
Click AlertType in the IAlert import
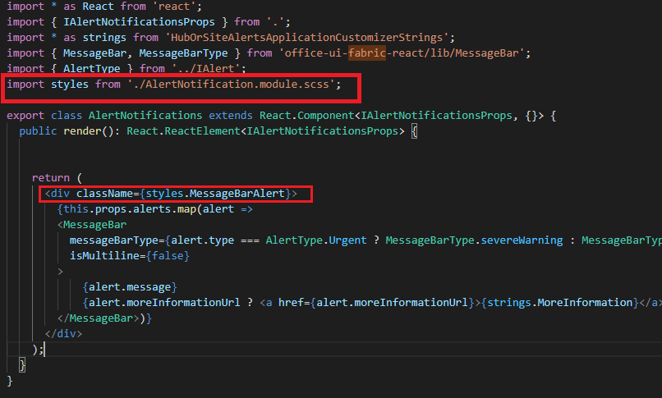point(92,68)
